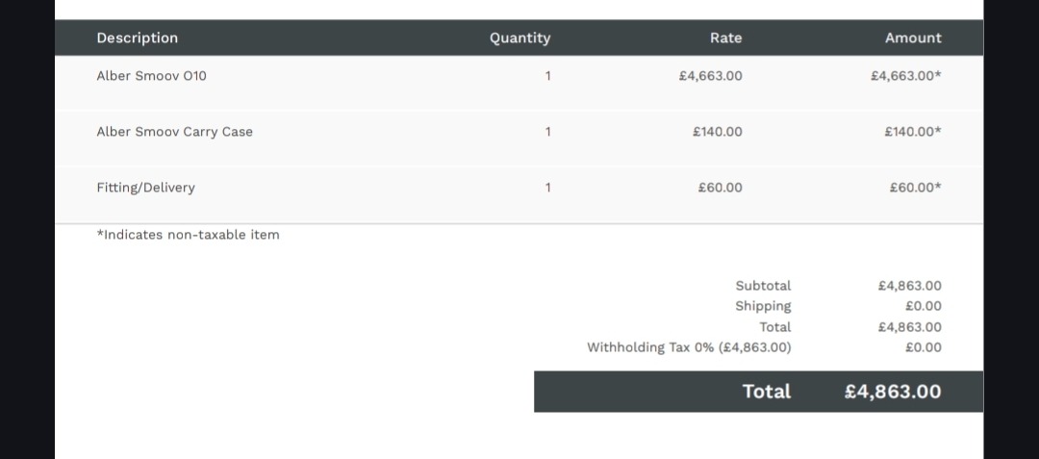Select the Alber Smoov Carry Case description
The image size is (1039, 459).
[174, 132]
